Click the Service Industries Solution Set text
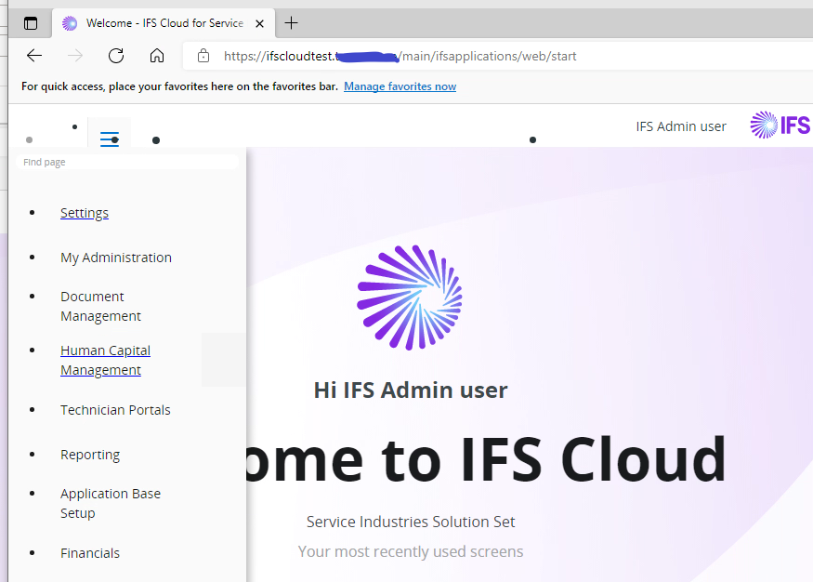The width and height of the screenshot is (813, 582). point(411,522)
